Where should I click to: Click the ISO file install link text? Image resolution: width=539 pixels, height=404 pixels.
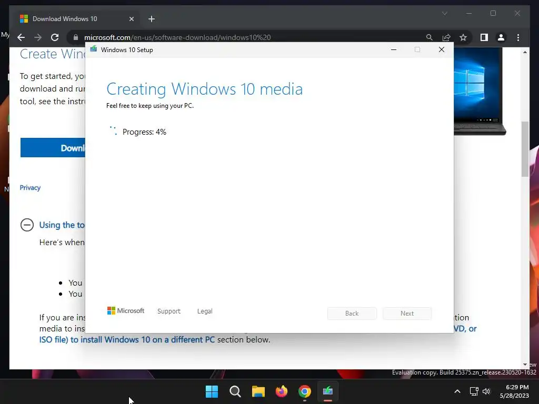tap(127, 339)
